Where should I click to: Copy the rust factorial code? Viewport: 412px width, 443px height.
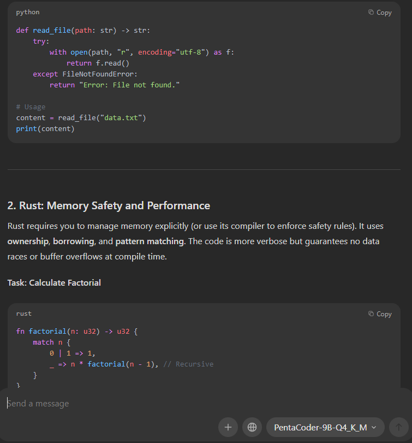point(380,314)
